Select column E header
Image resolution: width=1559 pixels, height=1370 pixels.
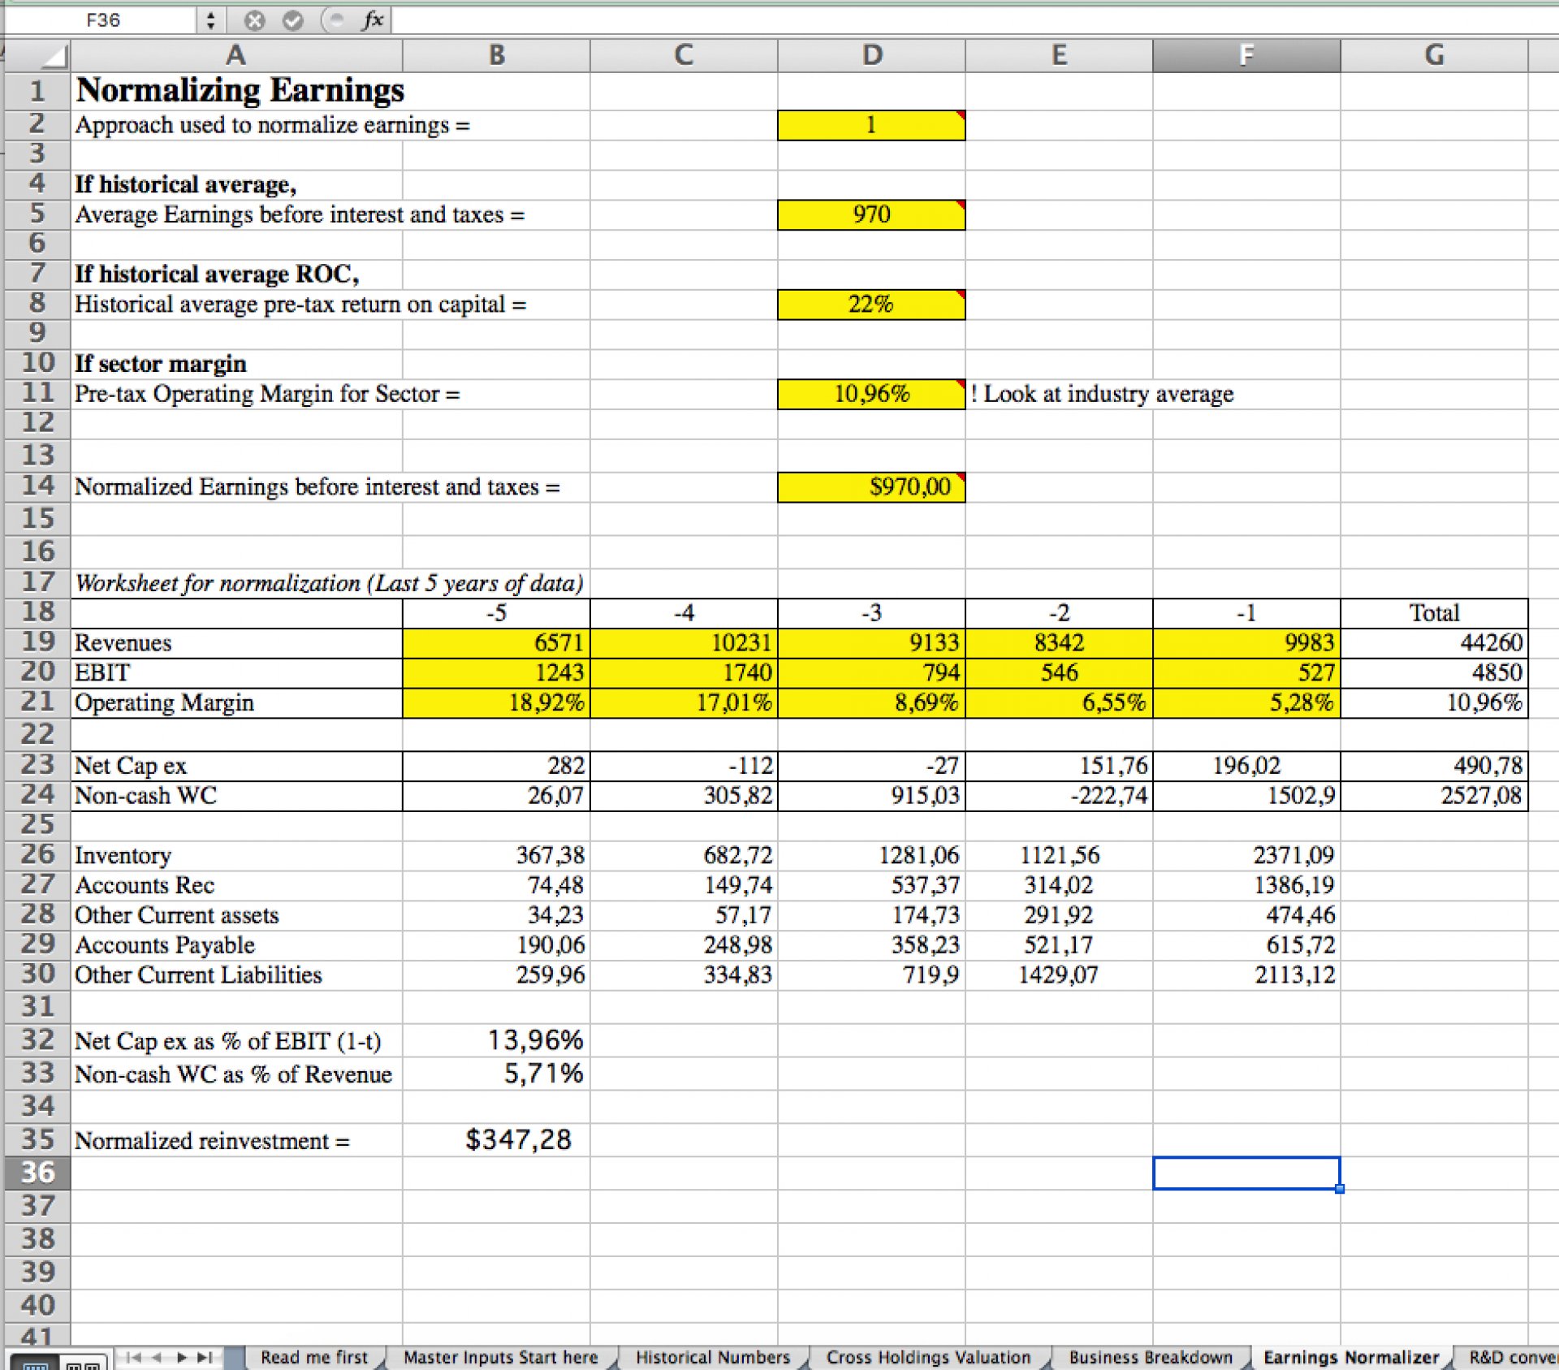[x=1059, y=55]
